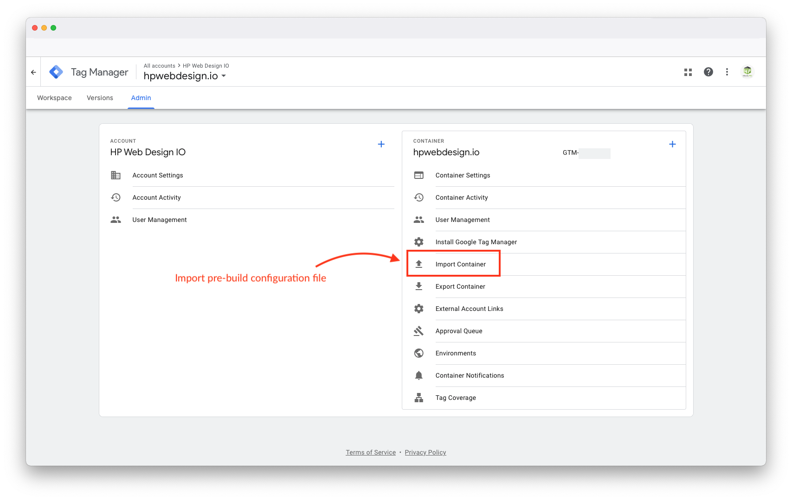The image size is (792, 500).
Task: Go to All accounts breadcrumb
Action: click(159, 66)
